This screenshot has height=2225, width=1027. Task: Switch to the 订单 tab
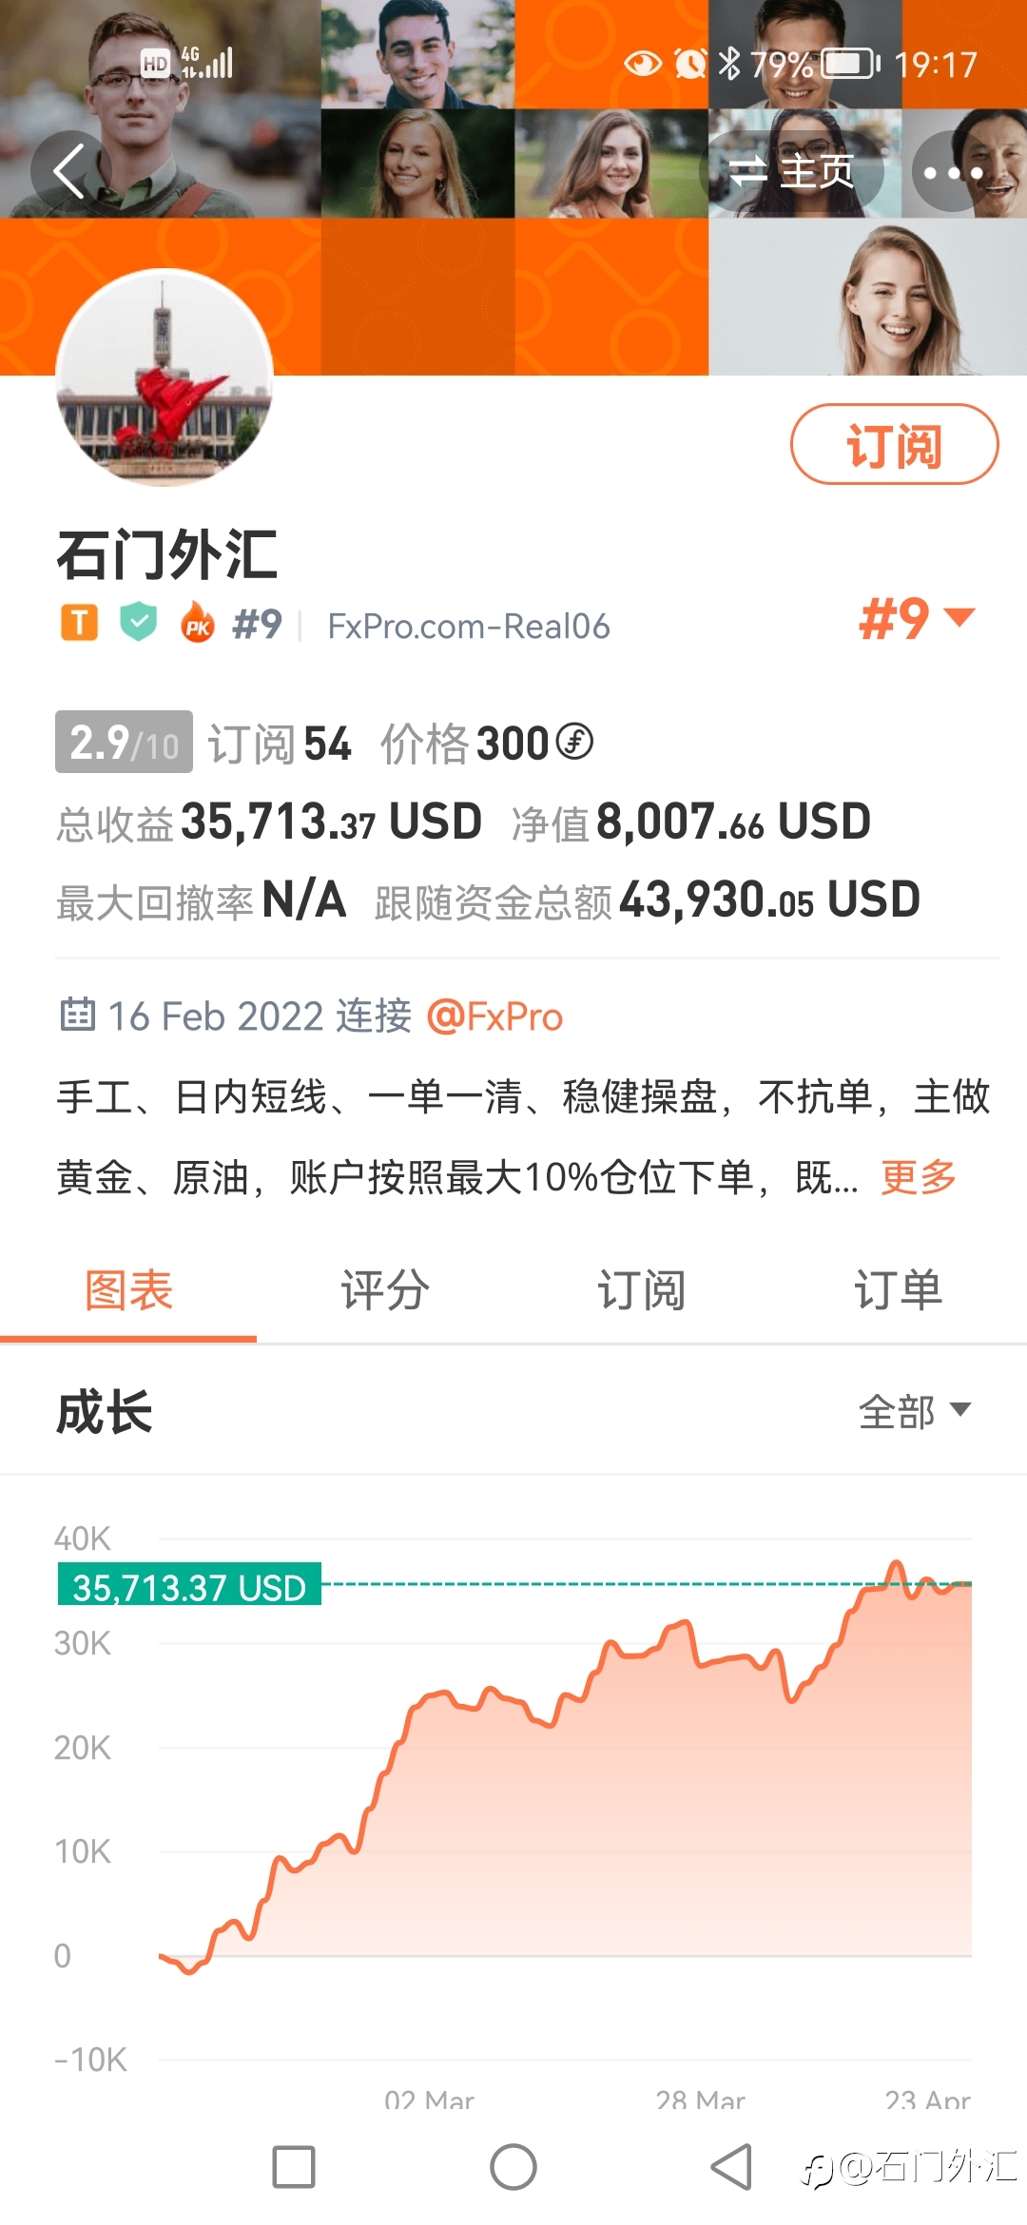(x=899, y=1290)
